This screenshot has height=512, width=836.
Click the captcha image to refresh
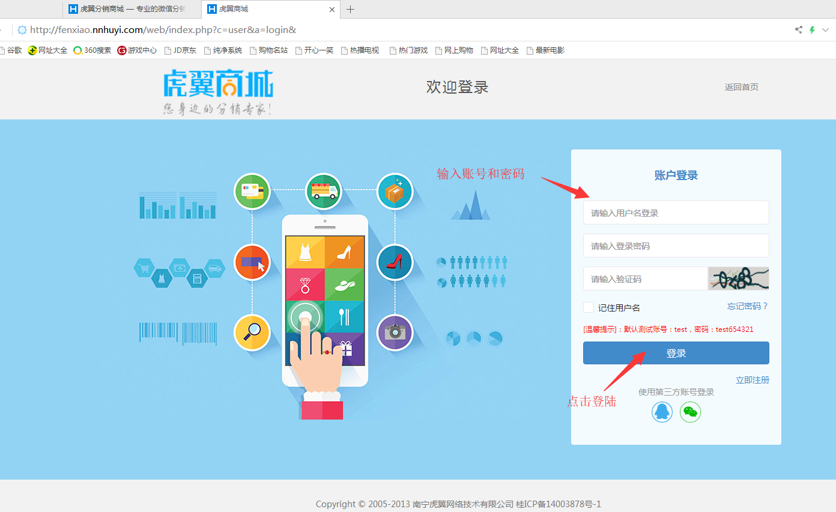click(x=739, y=279)
